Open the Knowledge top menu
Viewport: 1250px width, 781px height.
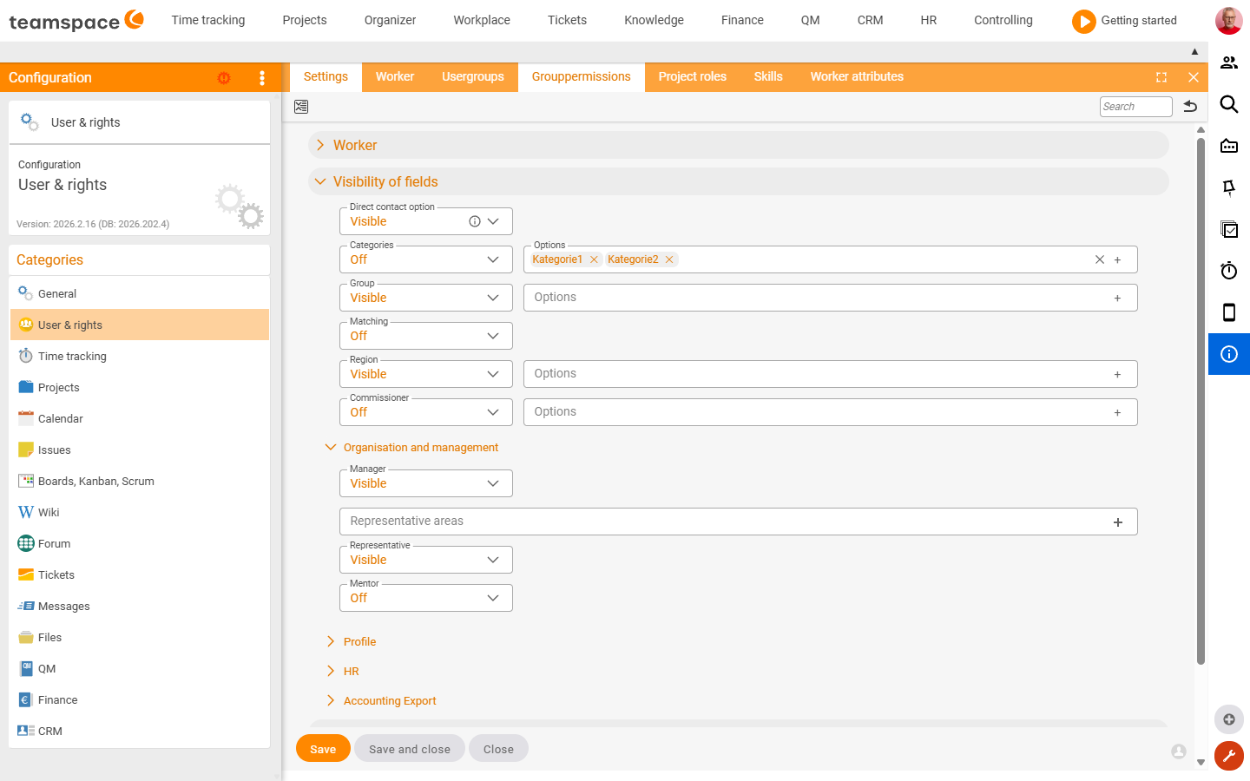tap(654, 20)
